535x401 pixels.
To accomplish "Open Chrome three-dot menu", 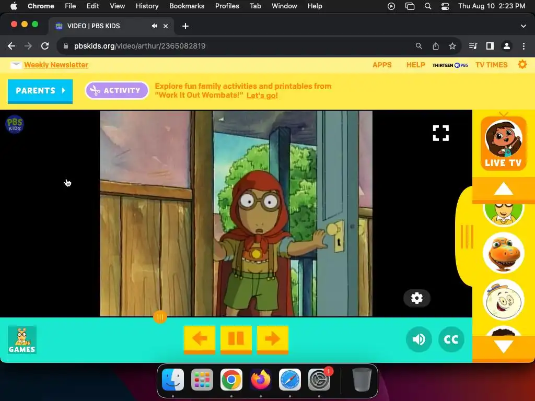I will [524, 46].
